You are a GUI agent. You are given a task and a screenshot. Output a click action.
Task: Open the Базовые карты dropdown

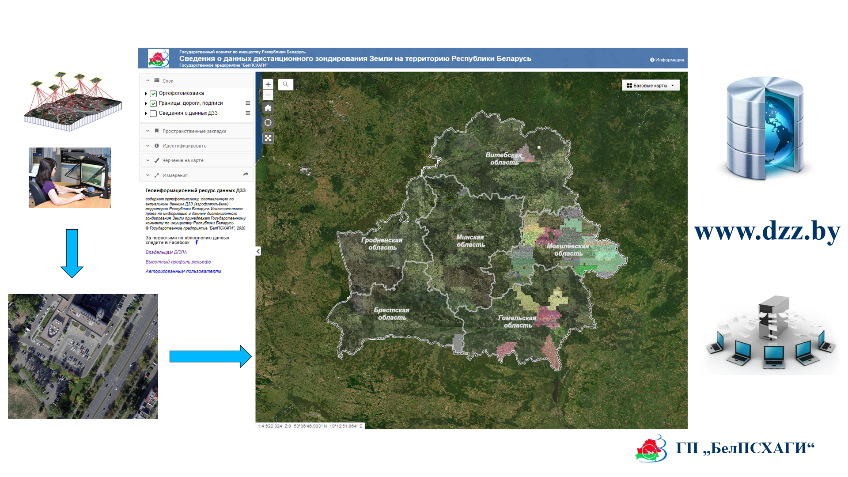[x=650, y=86]
